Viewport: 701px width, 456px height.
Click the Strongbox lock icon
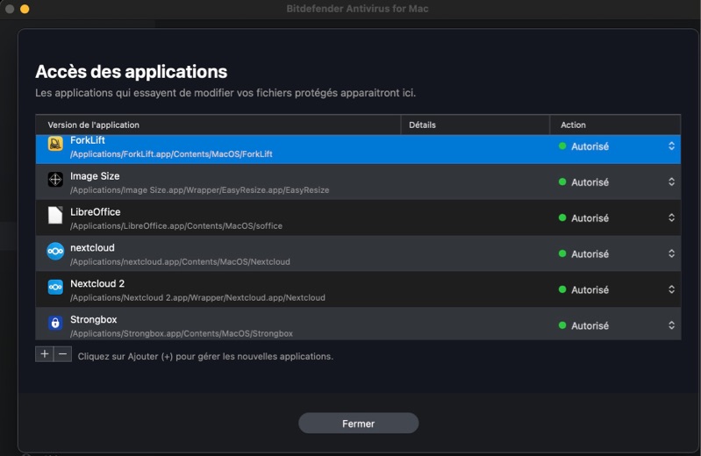coord(55,324)
